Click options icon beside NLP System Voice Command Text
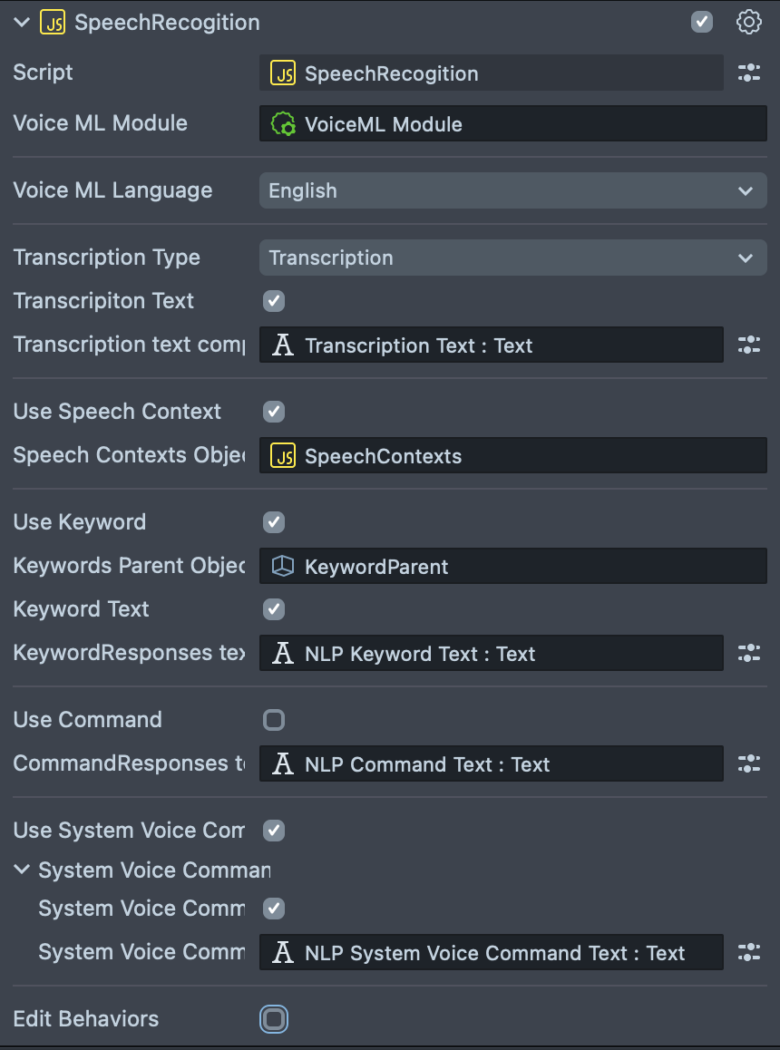Image resolution: width=780 pixels, height=1050 pixels. [748, 953]
